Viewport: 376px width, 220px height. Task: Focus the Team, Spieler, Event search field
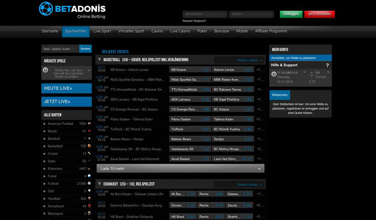[x=60, y=49]
